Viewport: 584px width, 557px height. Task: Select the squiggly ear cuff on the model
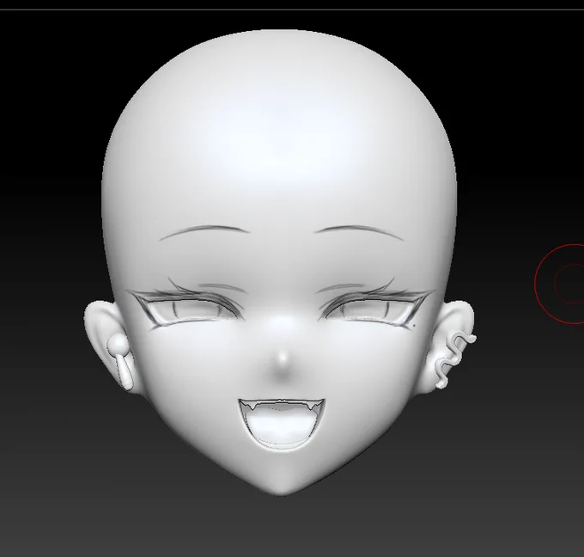coord(454,358)
